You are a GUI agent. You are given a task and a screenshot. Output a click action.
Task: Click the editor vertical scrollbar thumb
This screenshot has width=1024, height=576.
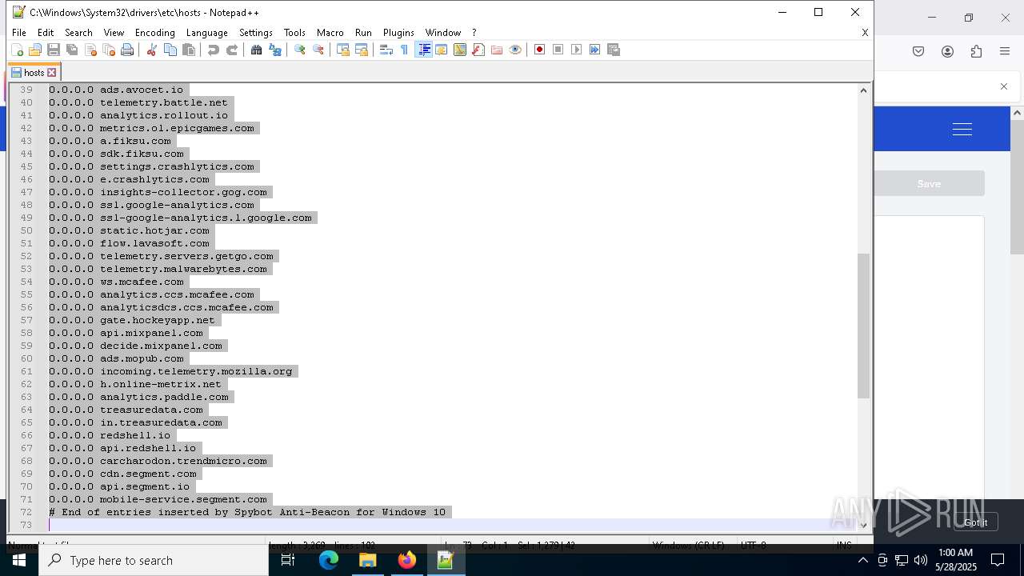coord(863,326)
